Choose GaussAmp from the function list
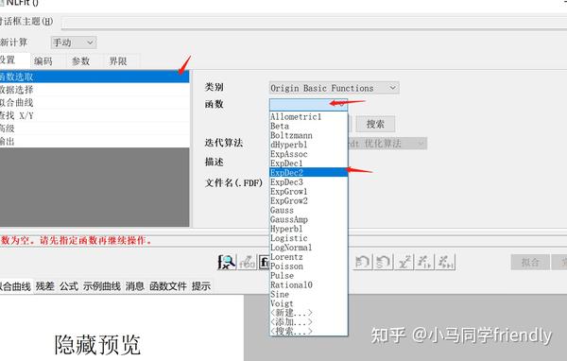This screenshot has height=361, width=567. coord(308,219)
